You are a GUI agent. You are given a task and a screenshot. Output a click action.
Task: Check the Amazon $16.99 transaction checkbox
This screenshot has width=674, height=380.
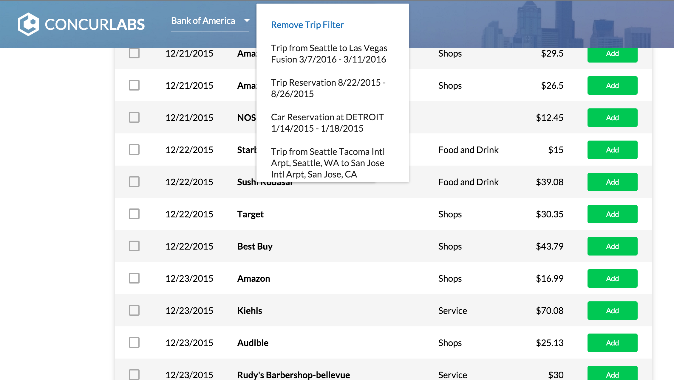134,278
